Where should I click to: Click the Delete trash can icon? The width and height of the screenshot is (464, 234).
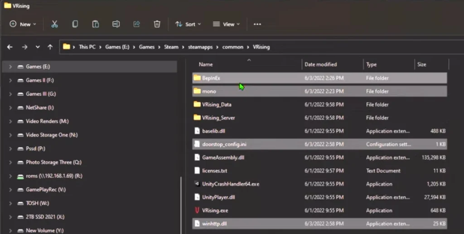[x=157, y=24]
